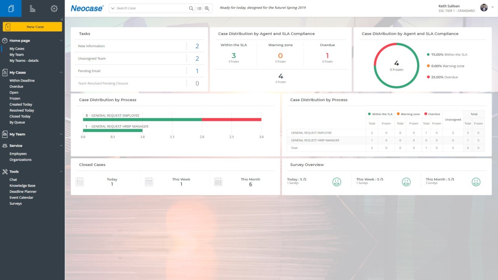Open the Deadline Planner tool
Screen dimensions: 498x280
pyautogui.click(x=23, y=192)
